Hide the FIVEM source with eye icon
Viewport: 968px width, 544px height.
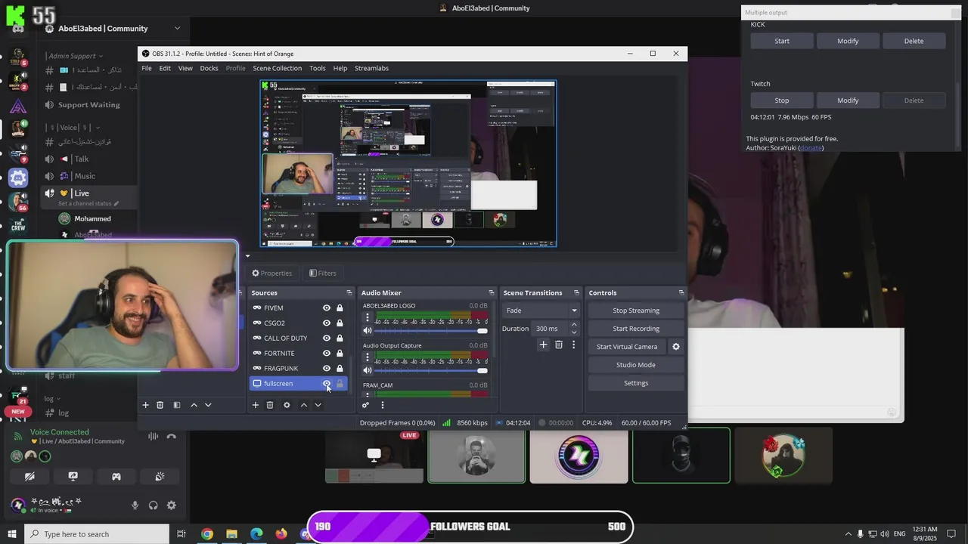pos(327,308)
